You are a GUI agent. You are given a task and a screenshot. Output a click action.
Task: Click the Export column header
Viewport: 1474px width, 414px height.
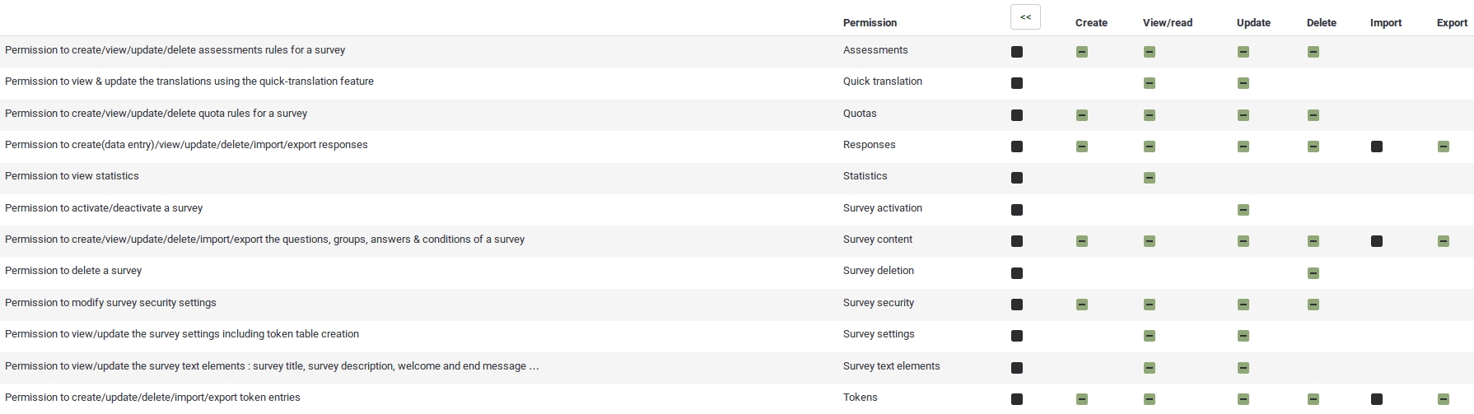click(x=1452, y=23)
